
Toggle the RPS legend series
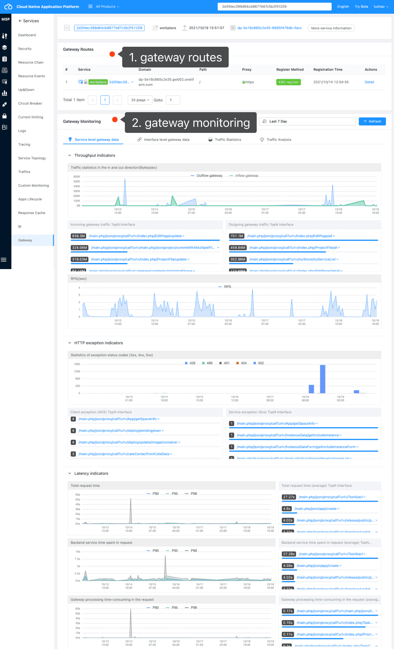click(x=224, y=287)
